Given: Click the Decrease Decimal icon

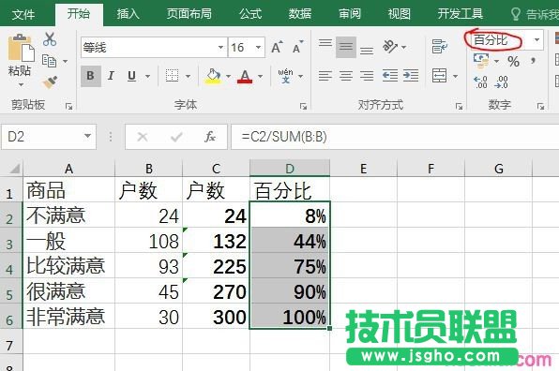Looking at the screenshot, I should pos(501,82).
